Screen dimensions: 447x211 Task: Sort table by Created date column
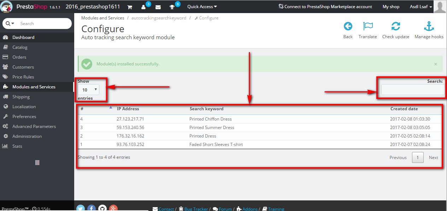415,109
